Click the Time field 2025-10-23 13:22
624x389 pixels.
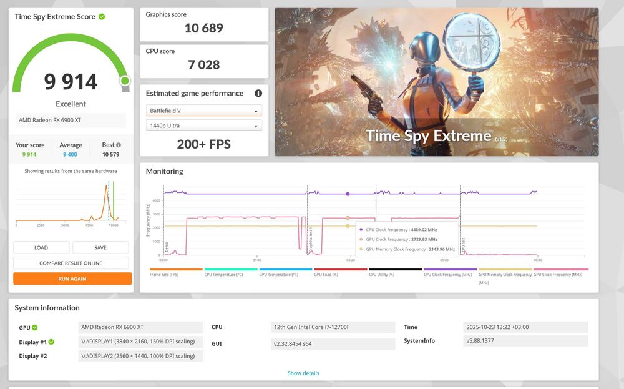(x=525, y=327)
